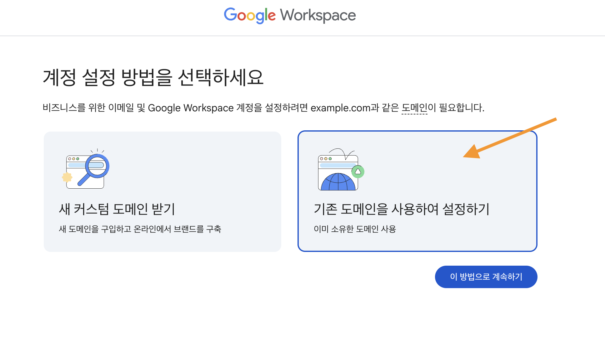Click '이미 소유한 도메인 사용' description text
This screenshot has height=338, width=605.
[x=355, y=229]
